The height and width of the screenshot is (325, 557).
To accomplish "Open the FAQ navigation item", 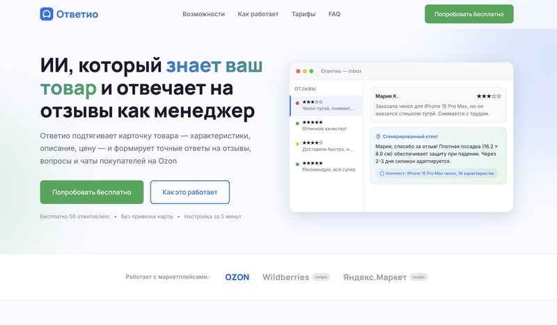I will coord(334,14).
